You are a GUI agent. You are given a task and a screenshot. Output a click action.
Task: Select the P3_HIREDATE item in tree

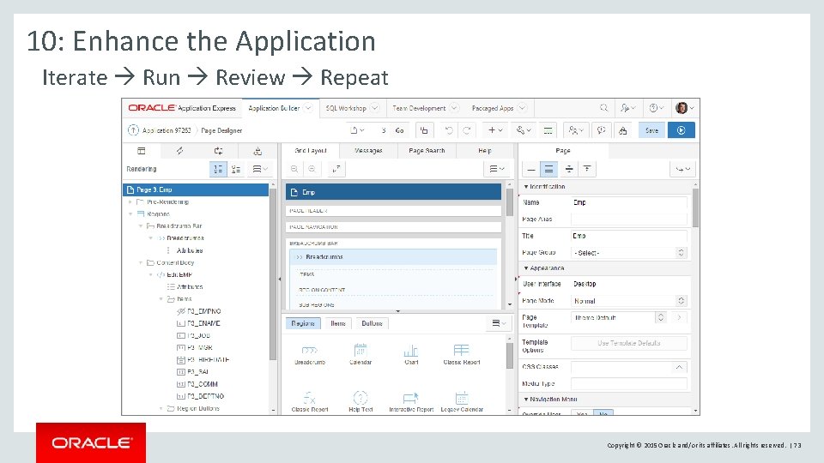203,359
